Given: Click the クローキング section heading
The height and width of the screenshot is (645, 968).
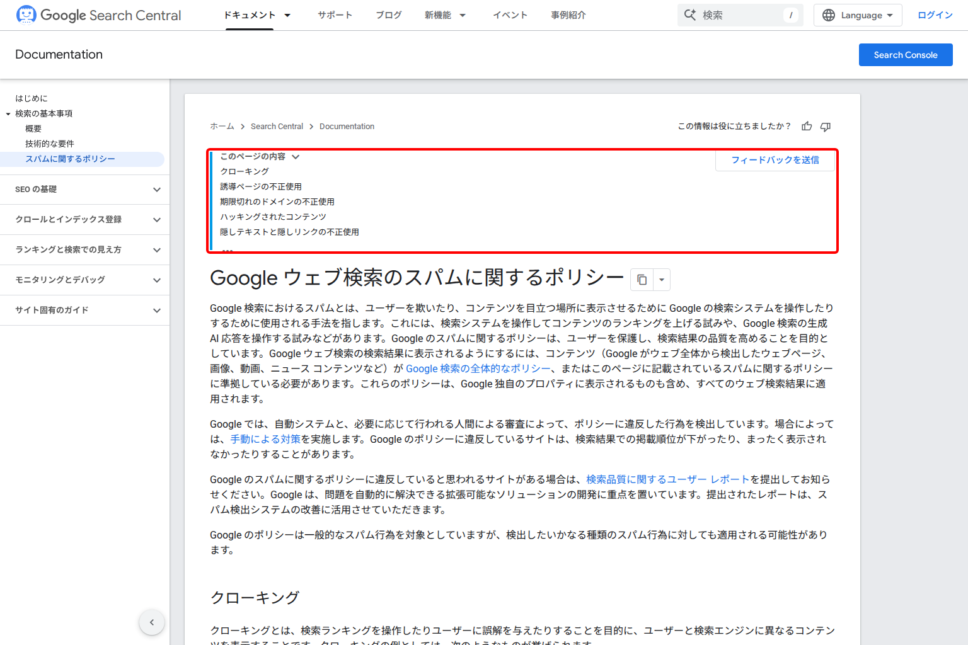Looking at the screenshot, I should coord(255,598).
